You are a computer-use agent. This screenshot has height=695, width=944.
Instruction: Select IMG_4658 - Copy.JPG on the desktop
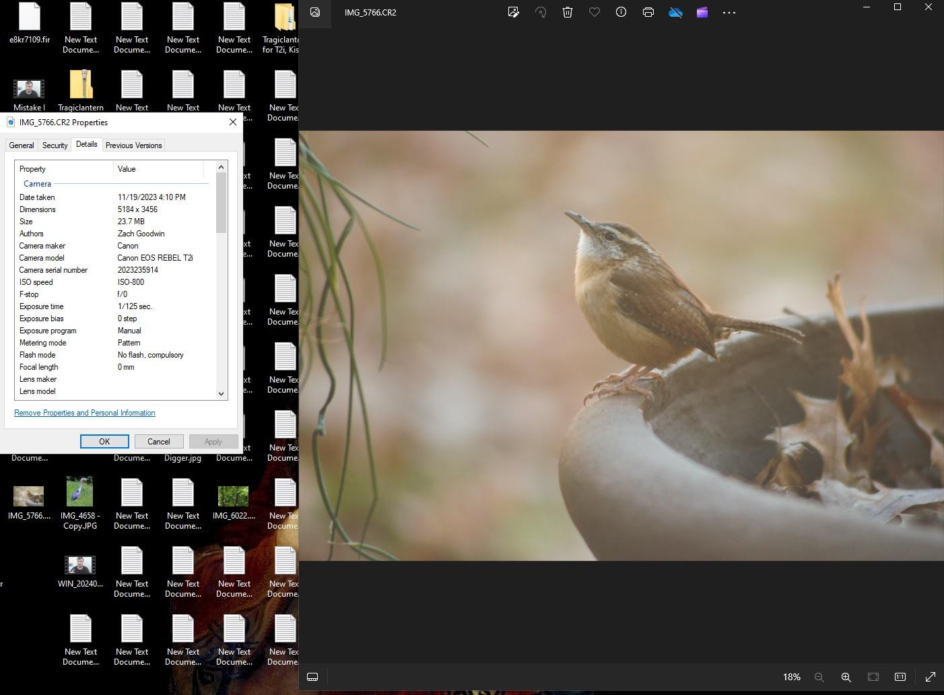80,503
